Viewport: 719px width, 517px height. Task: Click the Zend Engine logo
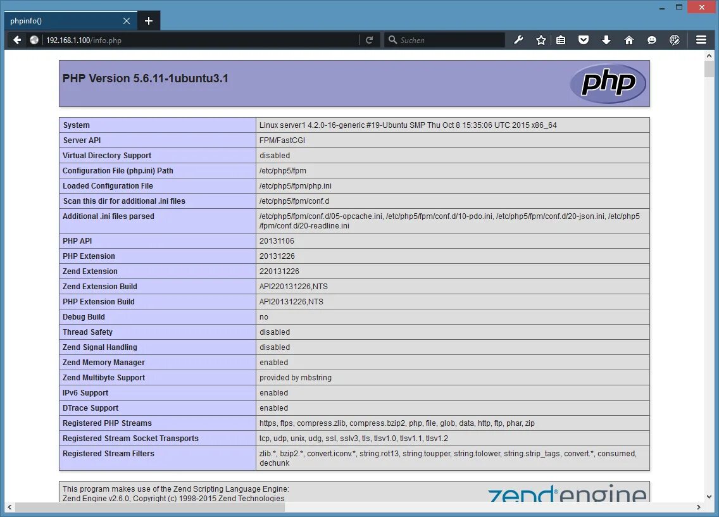[566, 493]
